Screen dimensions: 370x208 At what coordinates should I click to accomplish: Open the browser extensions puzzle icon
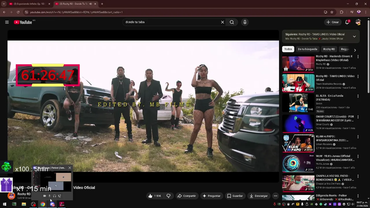(342, 12)
